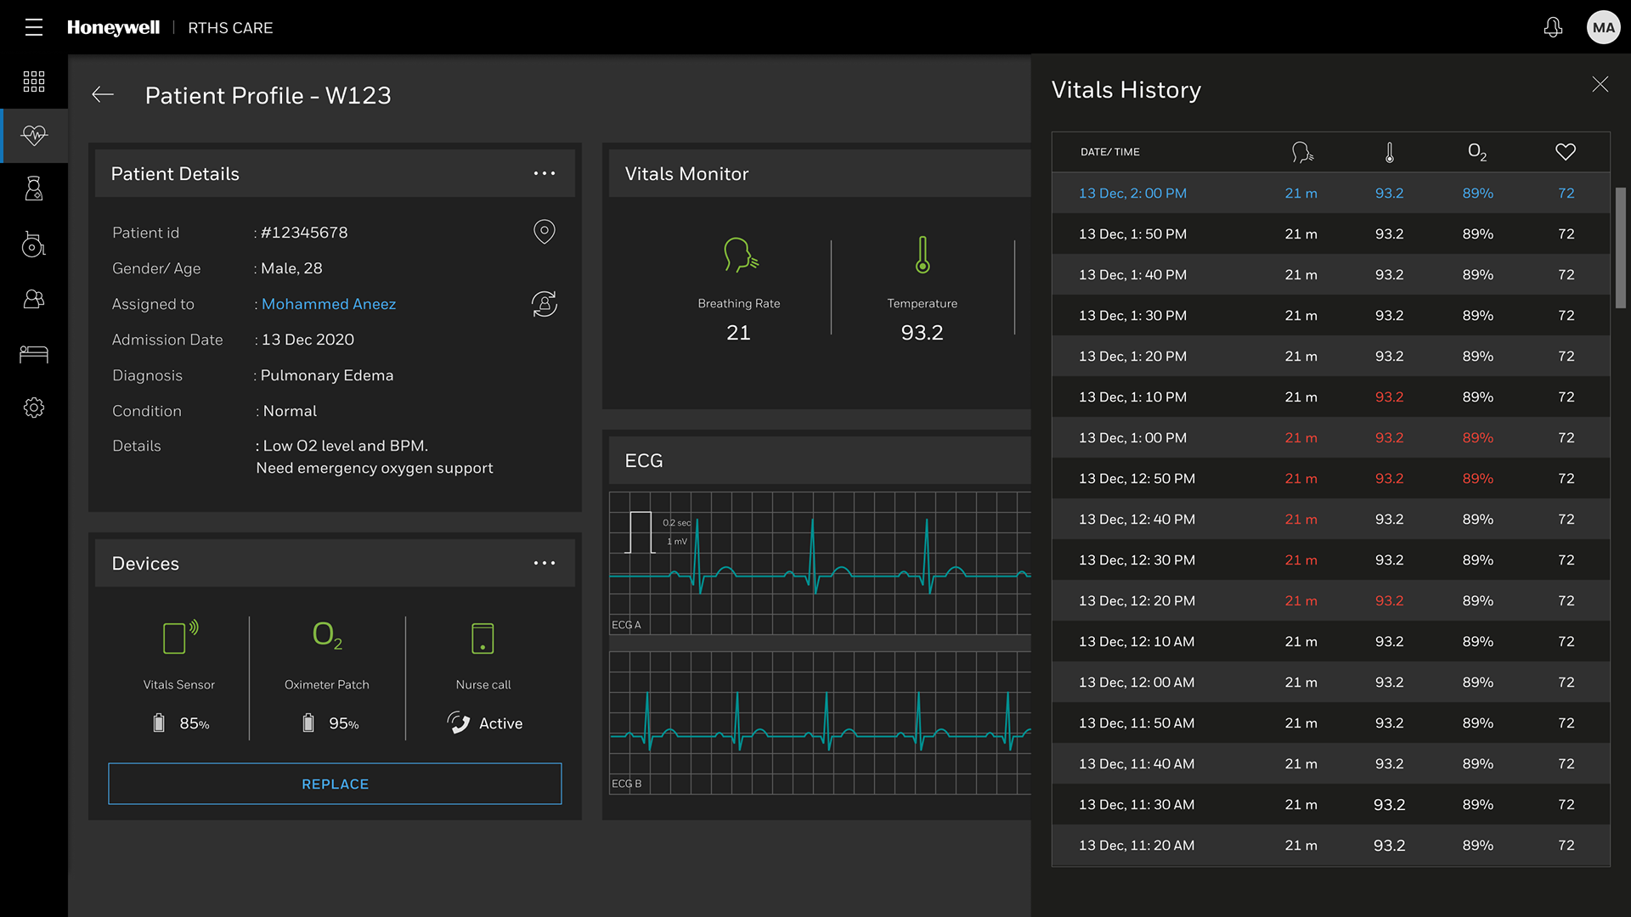Click the REPLACE button
1631x917 pixels.
[335, 784]
